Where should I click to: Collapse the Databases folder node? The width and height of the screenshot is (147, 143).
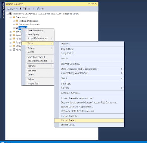[10, 17]
